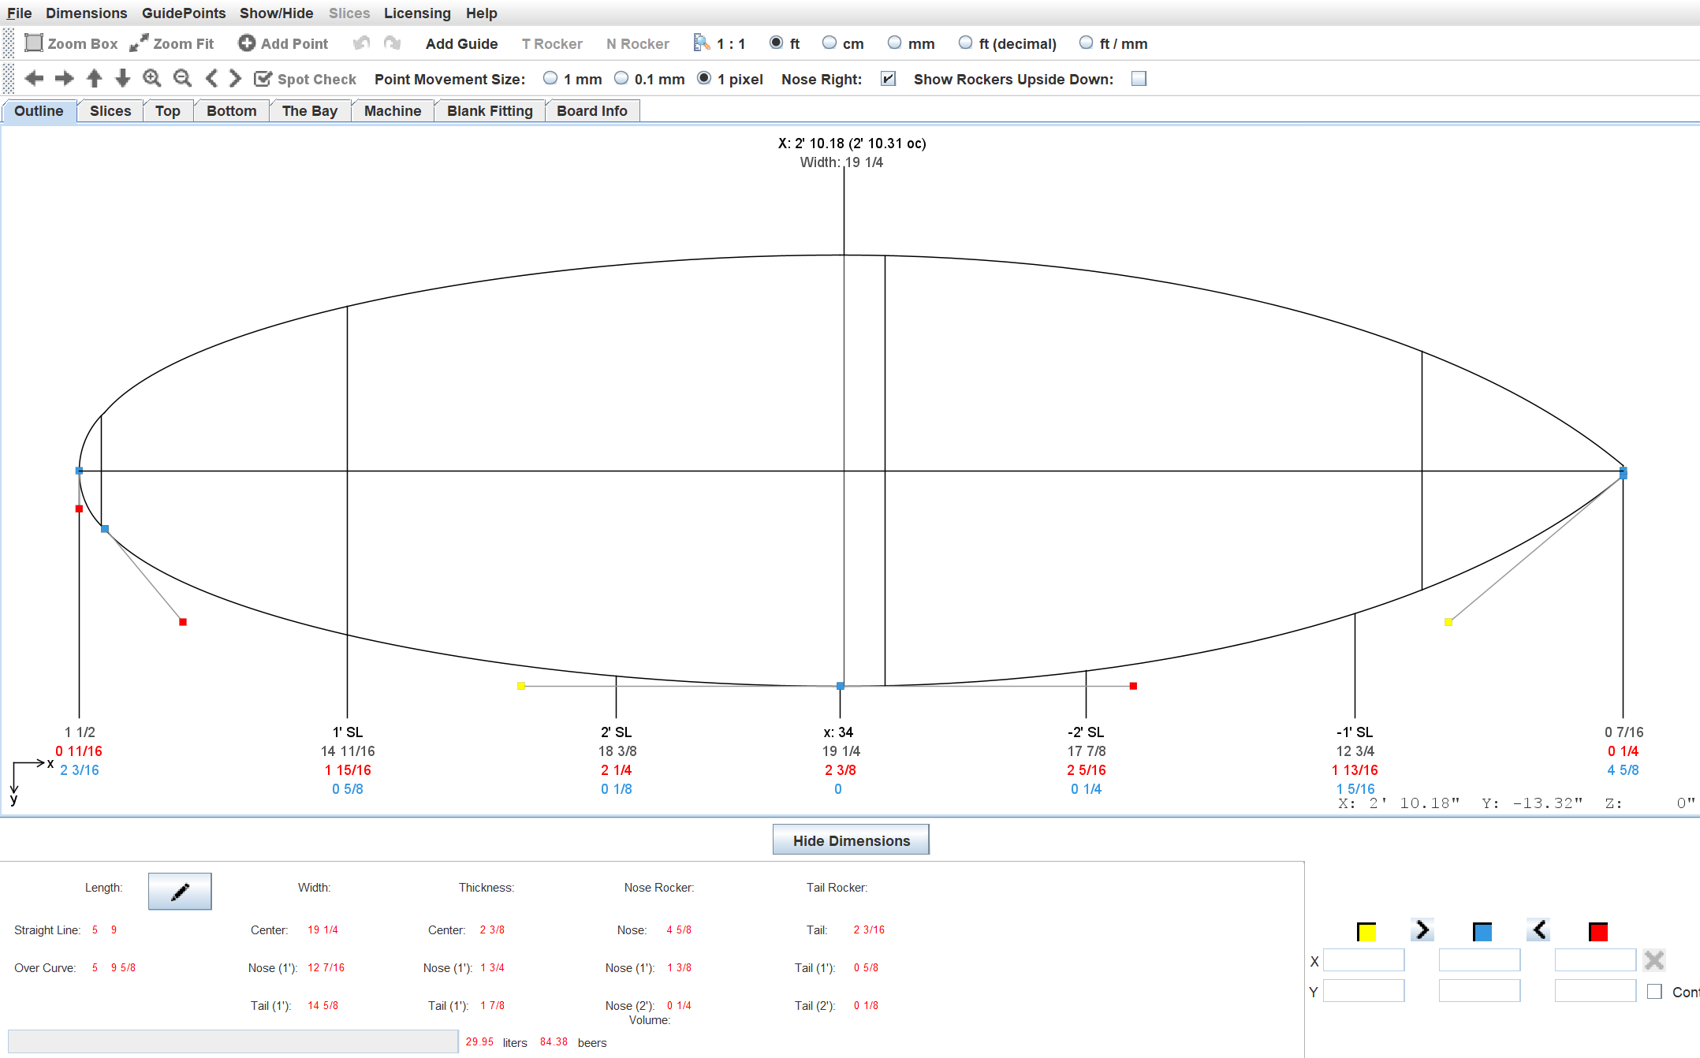Screen dimensions: 1700x1058
Task: Click the move-up arrow icon
Action: 94,78
